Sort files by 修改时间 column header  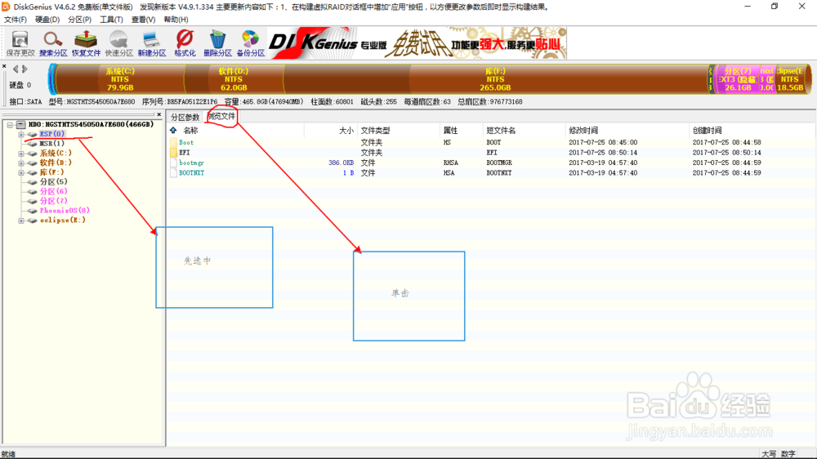583,130
